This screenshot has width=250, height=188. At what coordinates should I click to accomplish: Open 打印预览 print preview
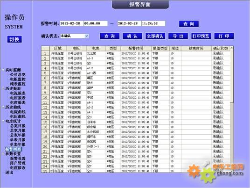[201, 36]
